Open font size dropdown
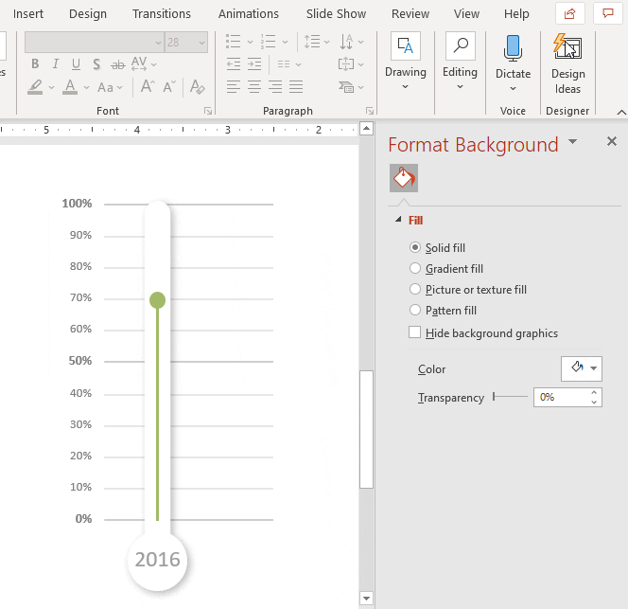Image resolution: width=628 pixels, height=609 pixels. click(201, 43)
